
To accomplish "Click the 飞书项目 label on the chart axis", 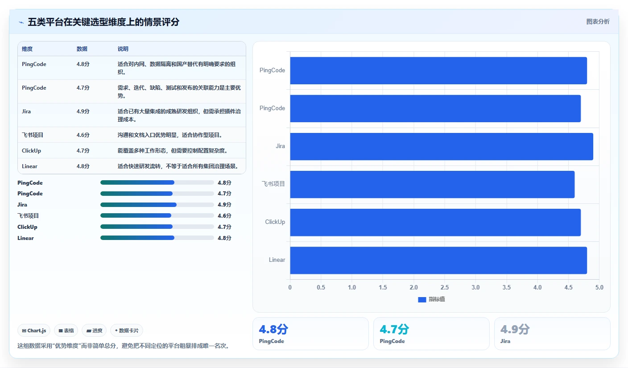I will tap(273, 184).
